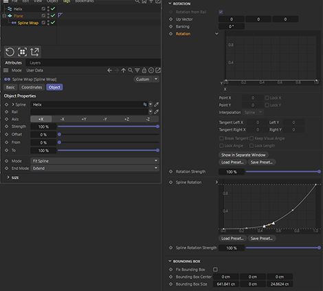This screenshot has height=291, width=323.
Task: Click the keyframe diamond next to Rotation Strength
Action: 170,171
